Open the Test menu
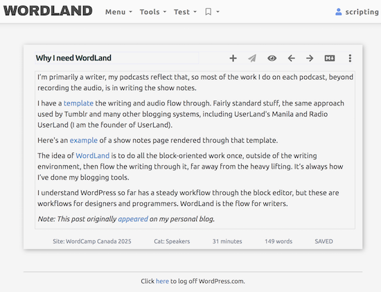This screenshot has height=292, width=381. click(185, 12)
